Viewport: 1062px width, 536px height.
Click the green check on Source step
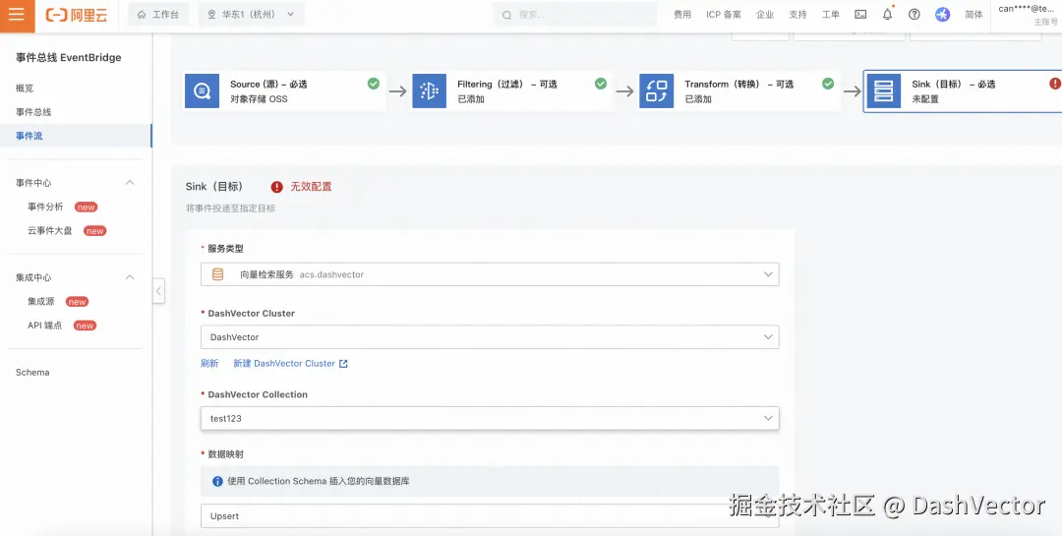pos(374,84)
